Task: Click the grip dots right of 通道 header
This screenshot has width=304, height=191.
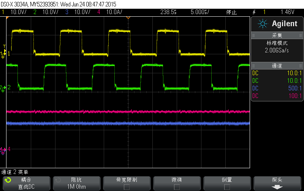Action: [301, 66]
